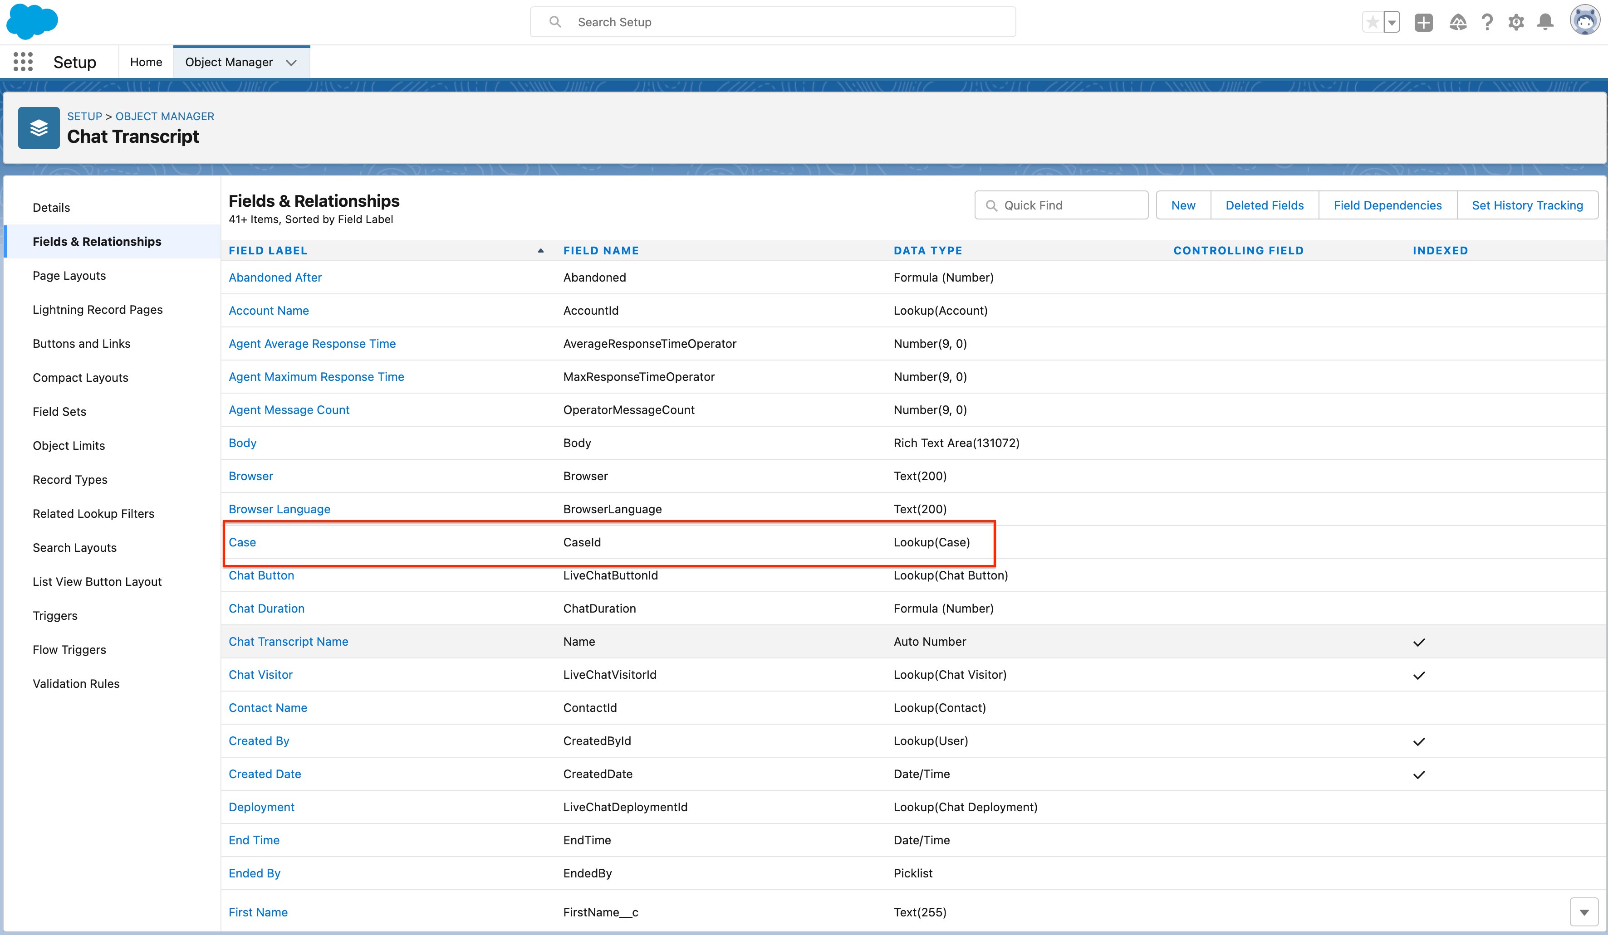The height and width of the screenshot is (935, 1608).
Task: Select the Object Manager tab
Action: [229, 62]
